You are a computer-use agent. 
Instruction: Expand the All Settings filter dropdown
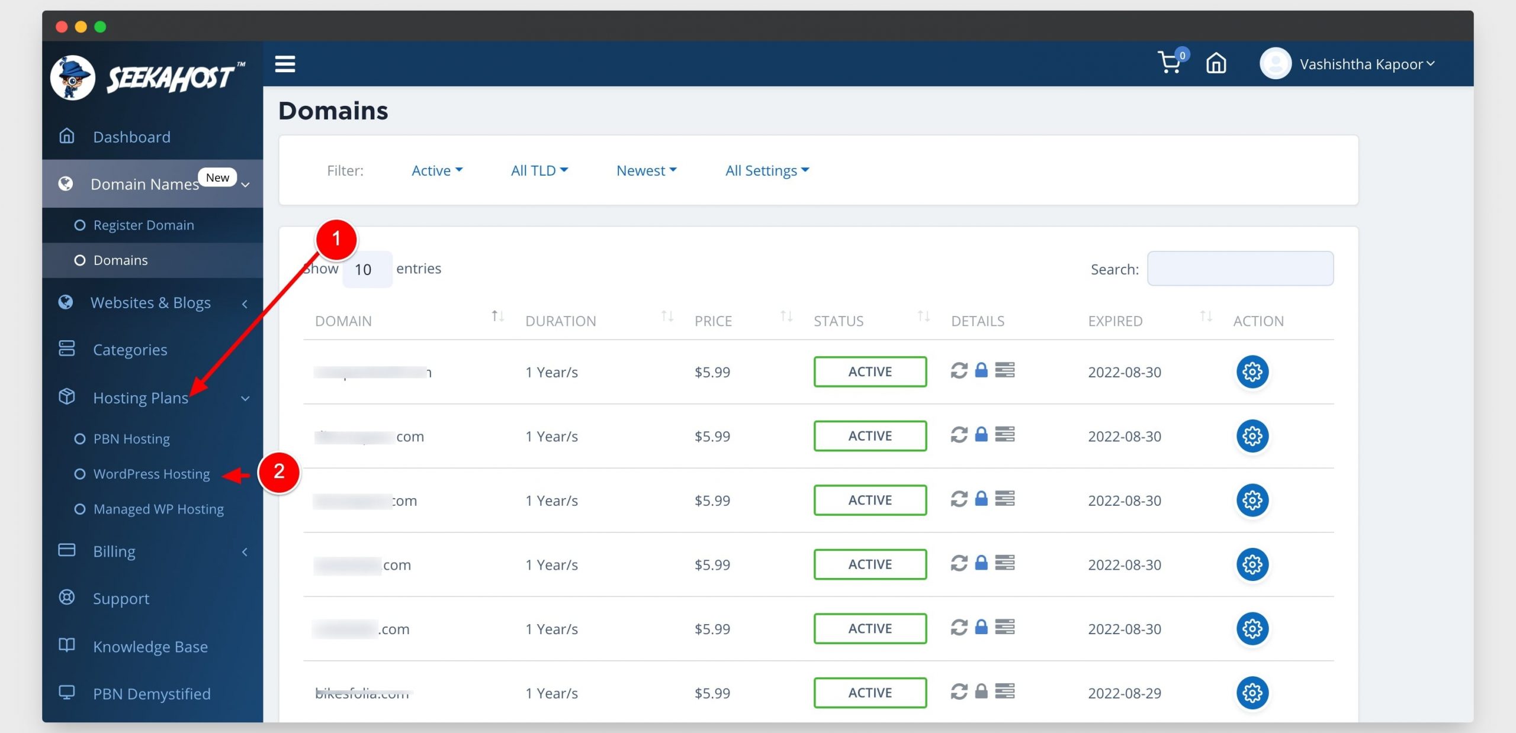click(x=767, y=170)
